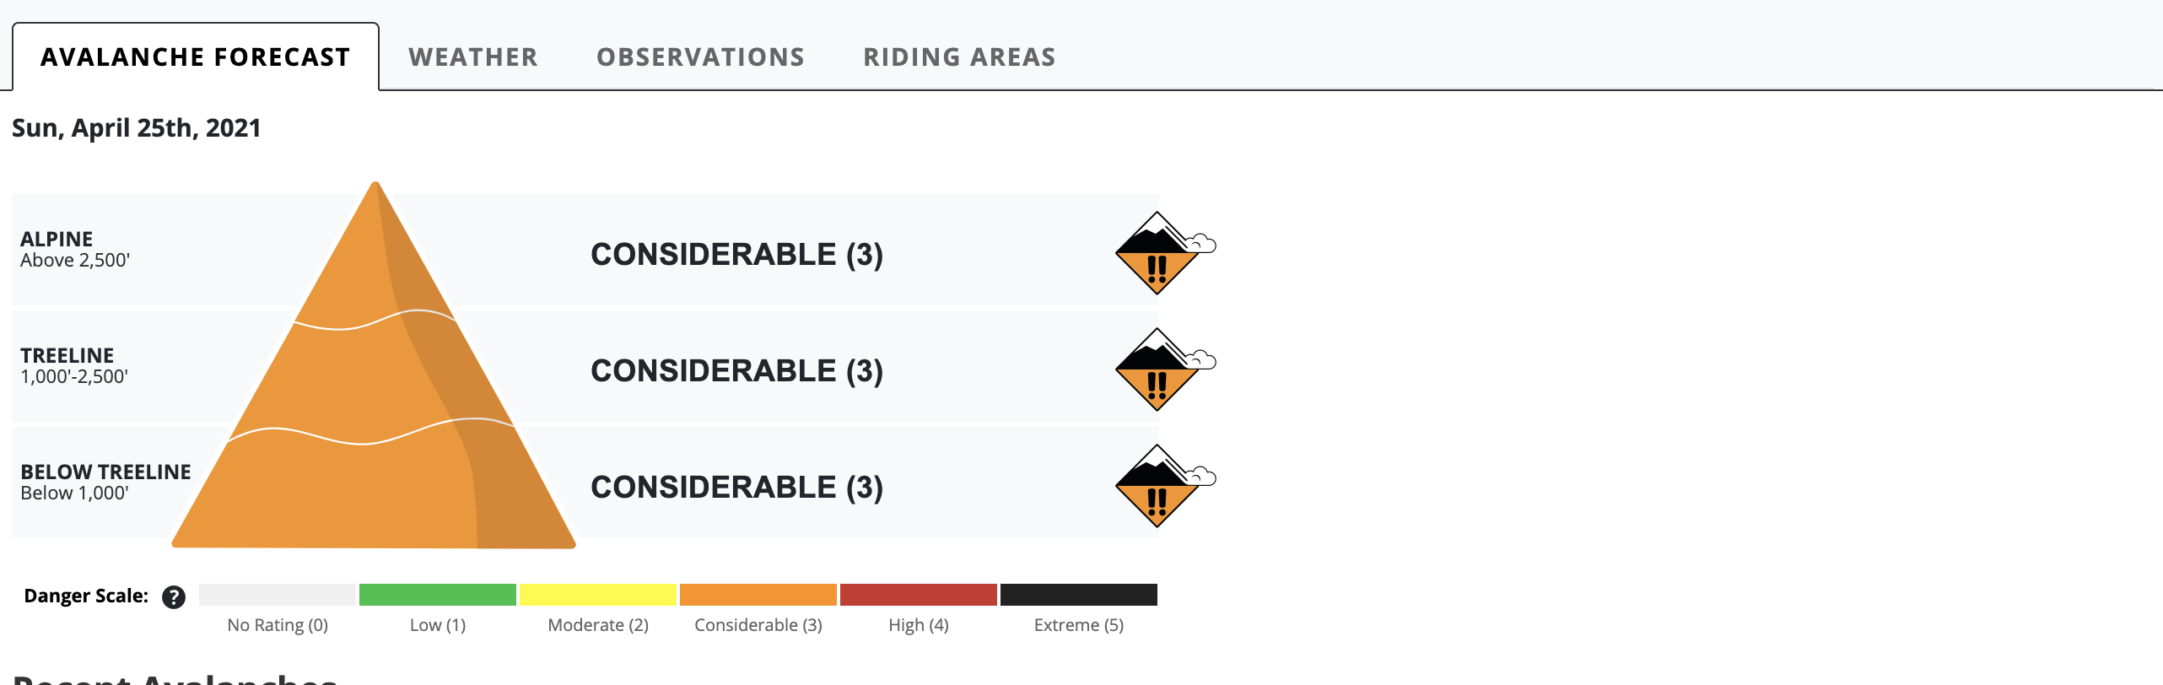
Task: Click the Treeline considerable danger diamond icon
Action: tap(1164, 369)
